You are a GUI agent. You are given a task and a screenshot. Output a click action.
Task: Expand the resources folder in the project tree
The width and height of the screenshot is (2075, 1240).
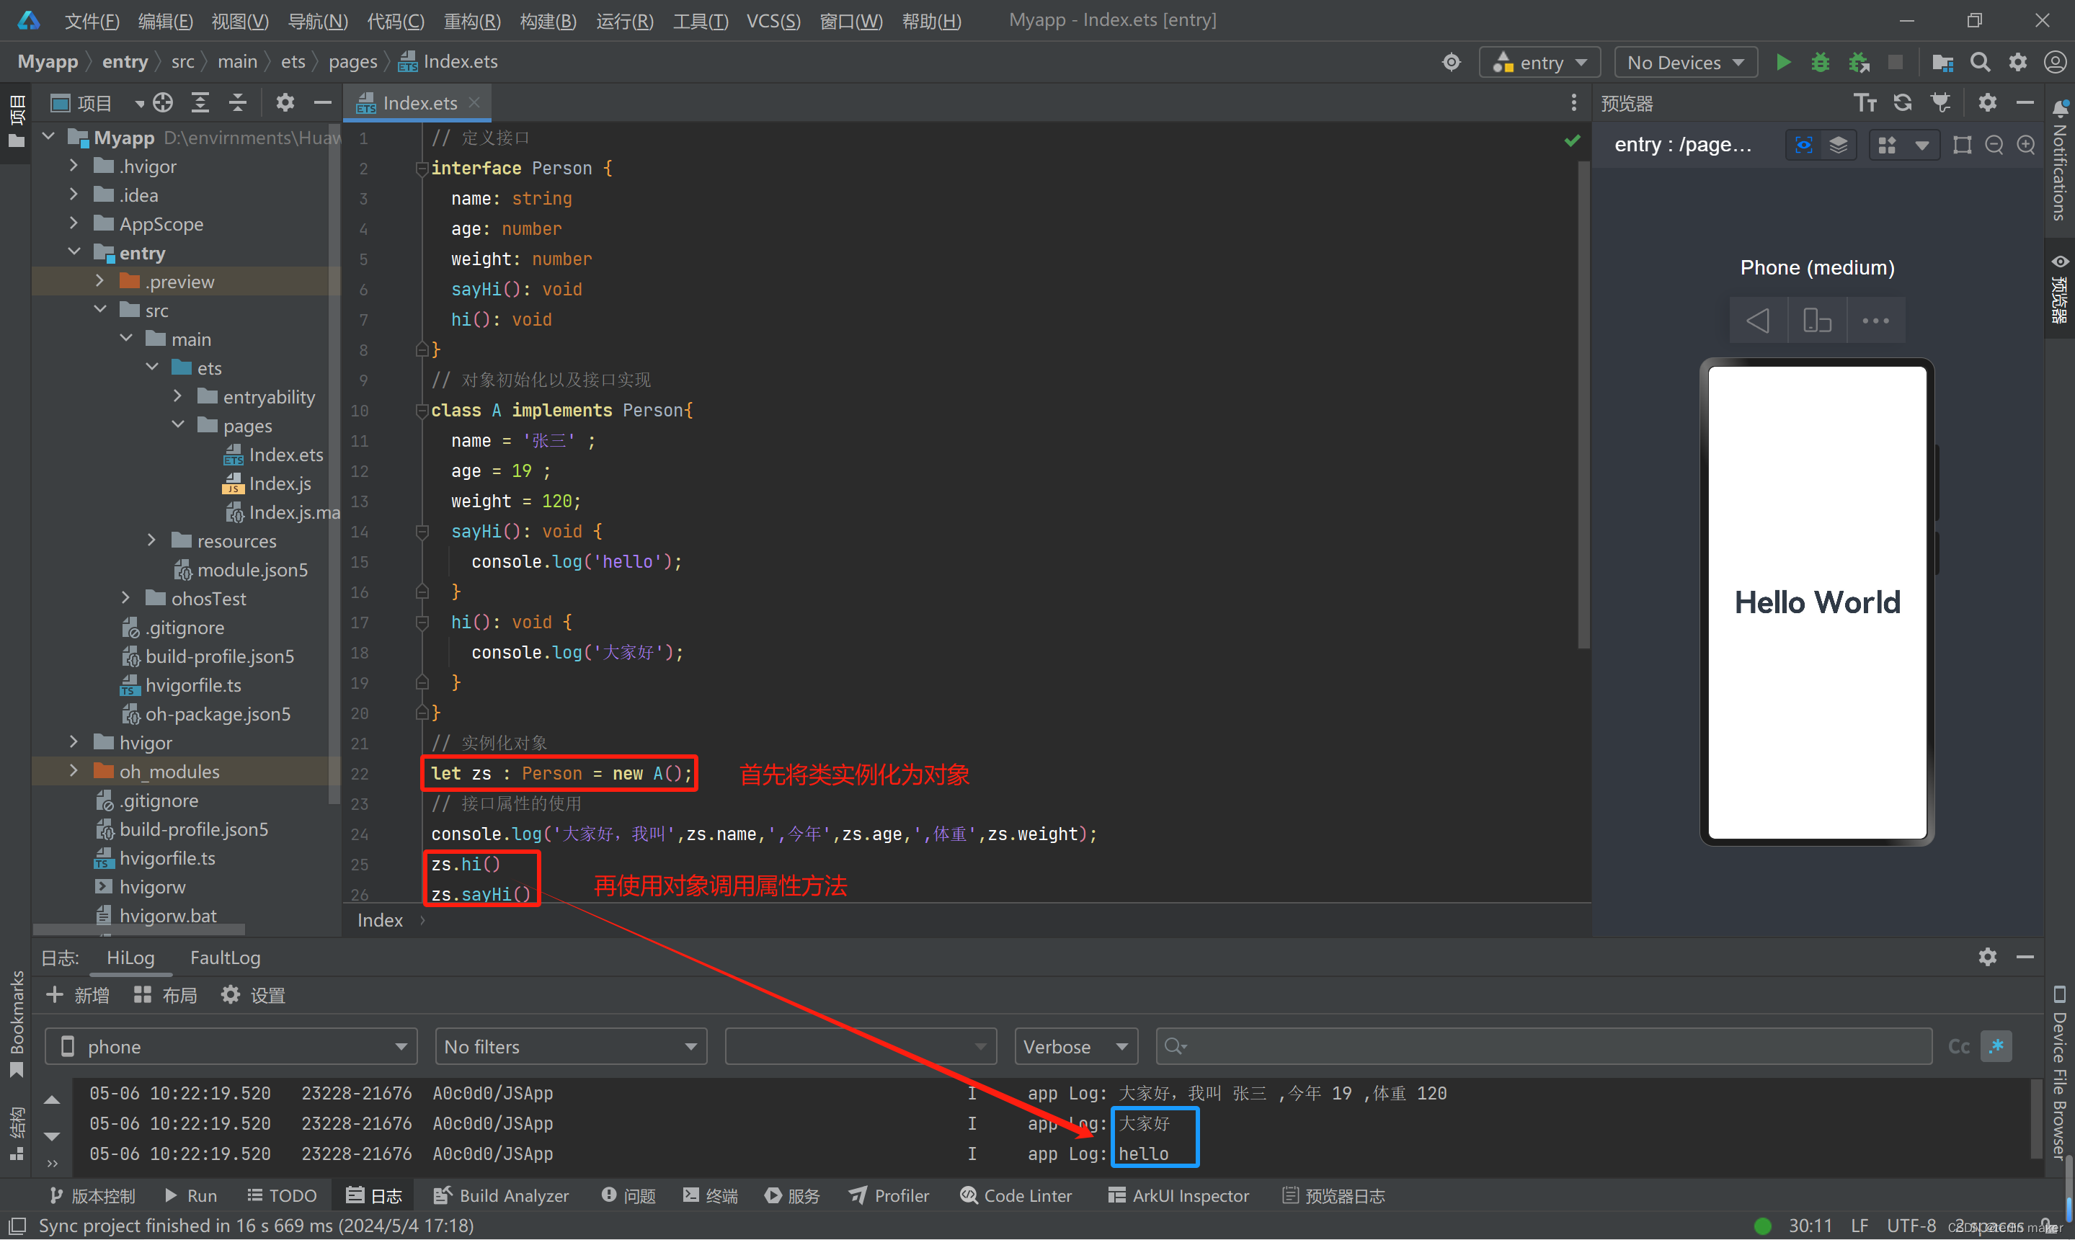click(151, 540)
